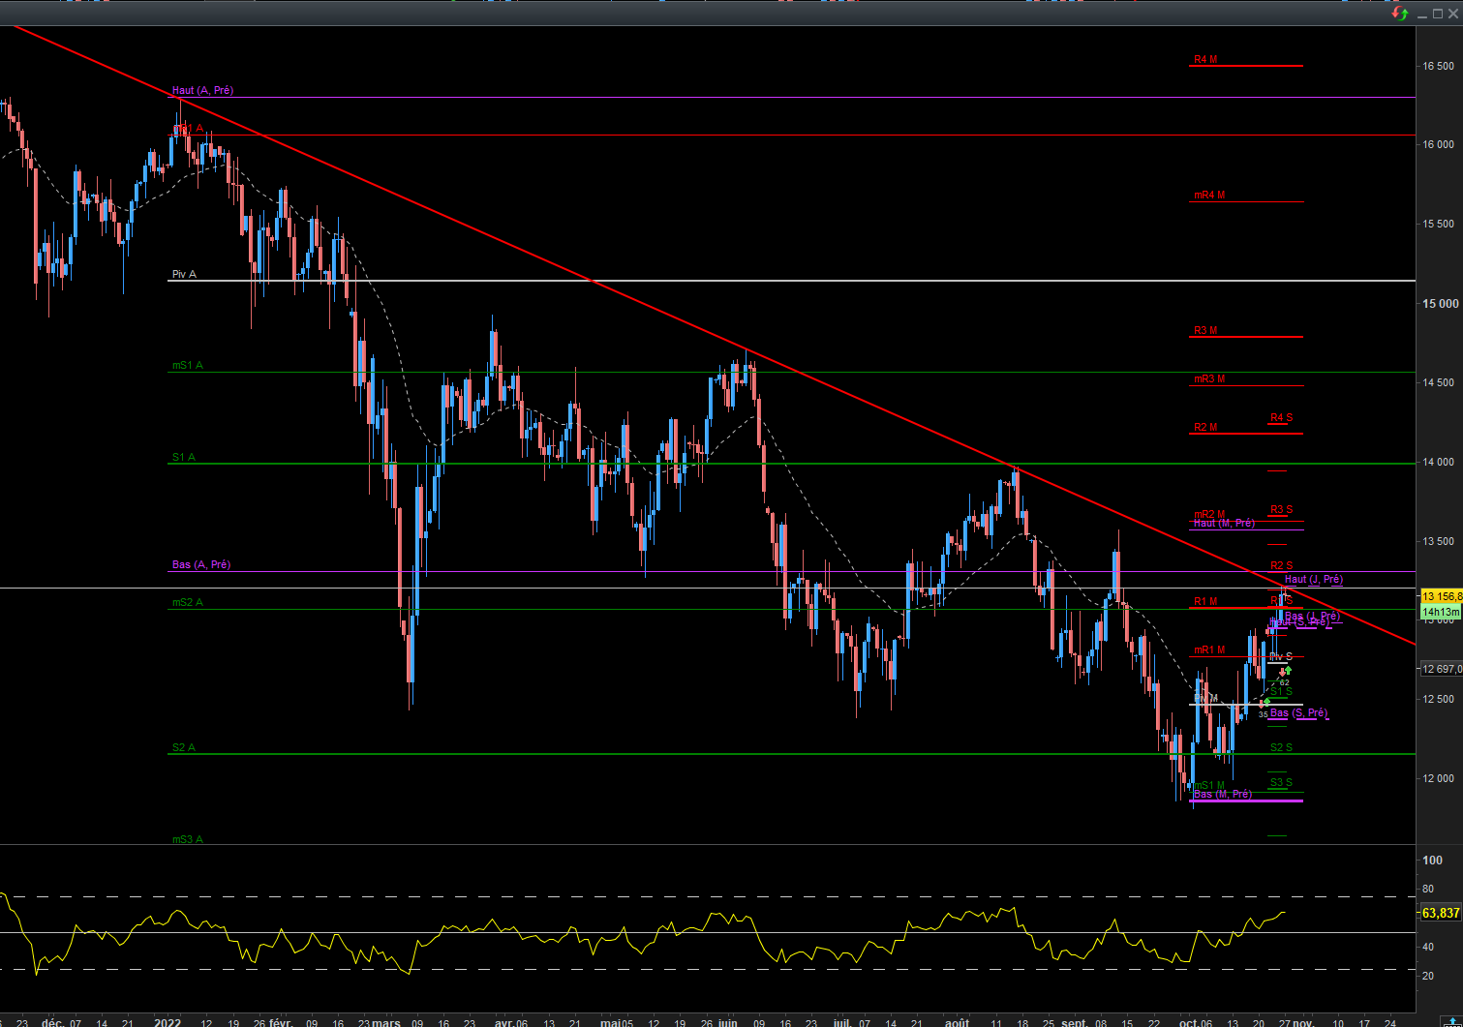Select the 'R2 M' resistance label
This screenshot has height=1027, width=1463.
pos(1205,427)
